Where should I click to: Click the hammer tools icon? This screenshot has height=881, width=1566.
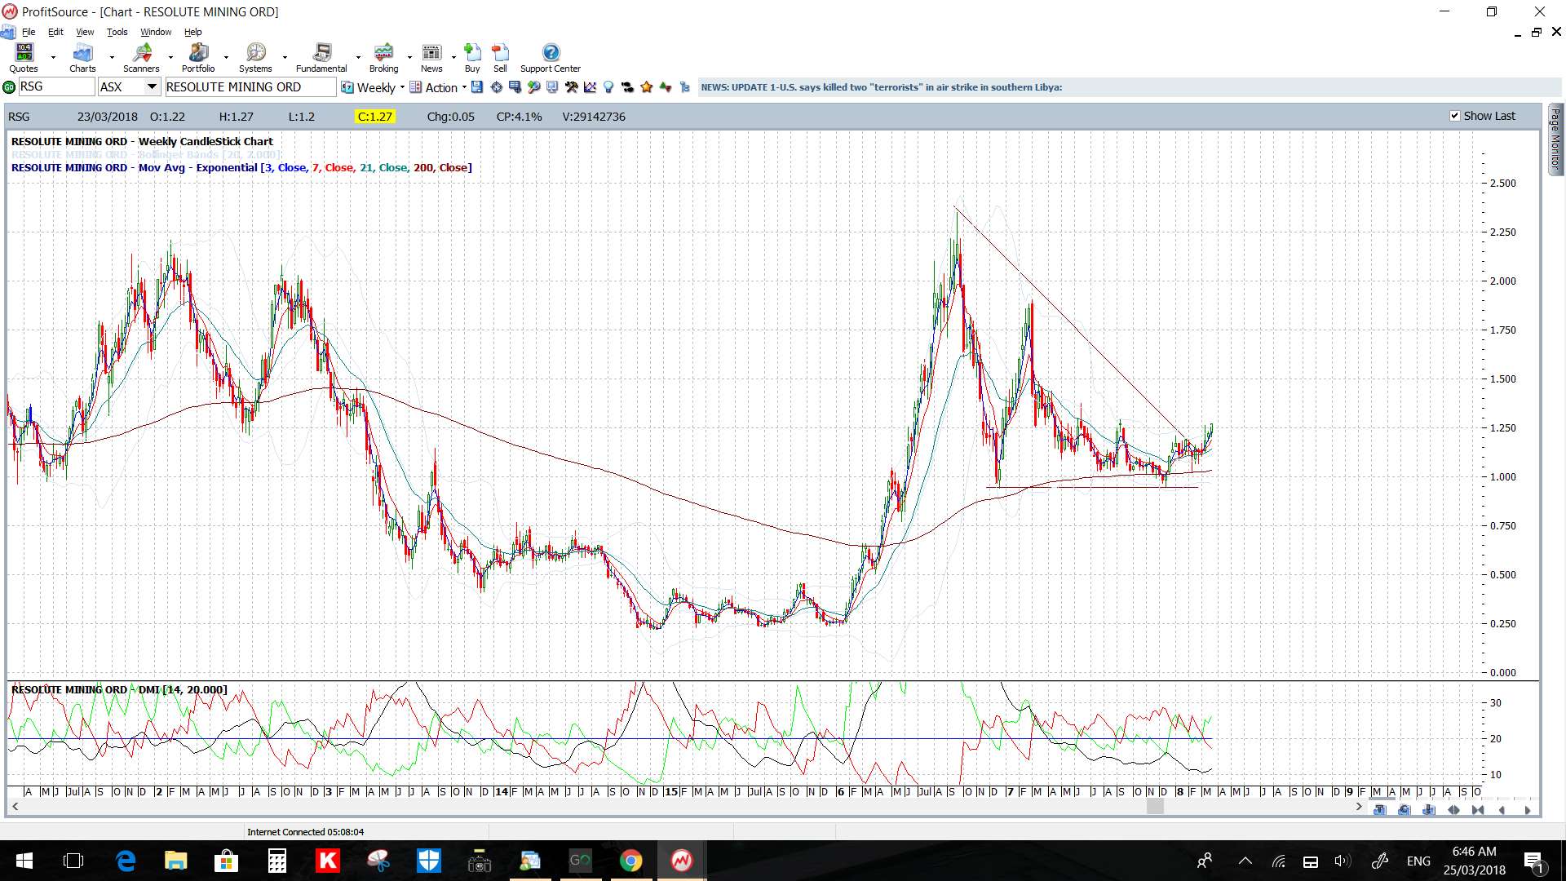pyautogui.click(x=571, y=87)
